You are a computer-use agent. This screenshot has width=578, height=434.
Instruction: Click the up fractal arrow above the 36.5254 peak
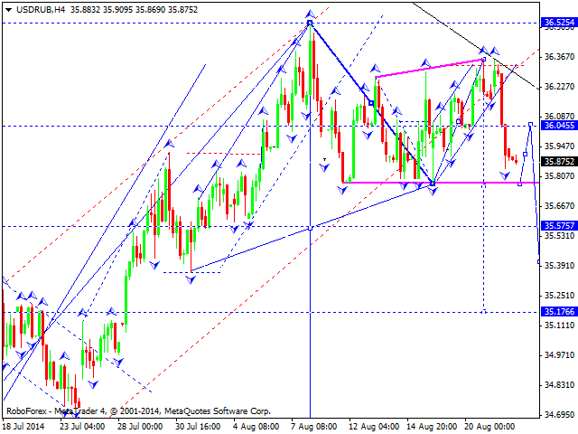click(310, 14)
